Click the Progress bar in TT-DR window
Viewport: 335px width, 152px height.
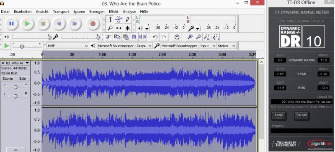301,131
